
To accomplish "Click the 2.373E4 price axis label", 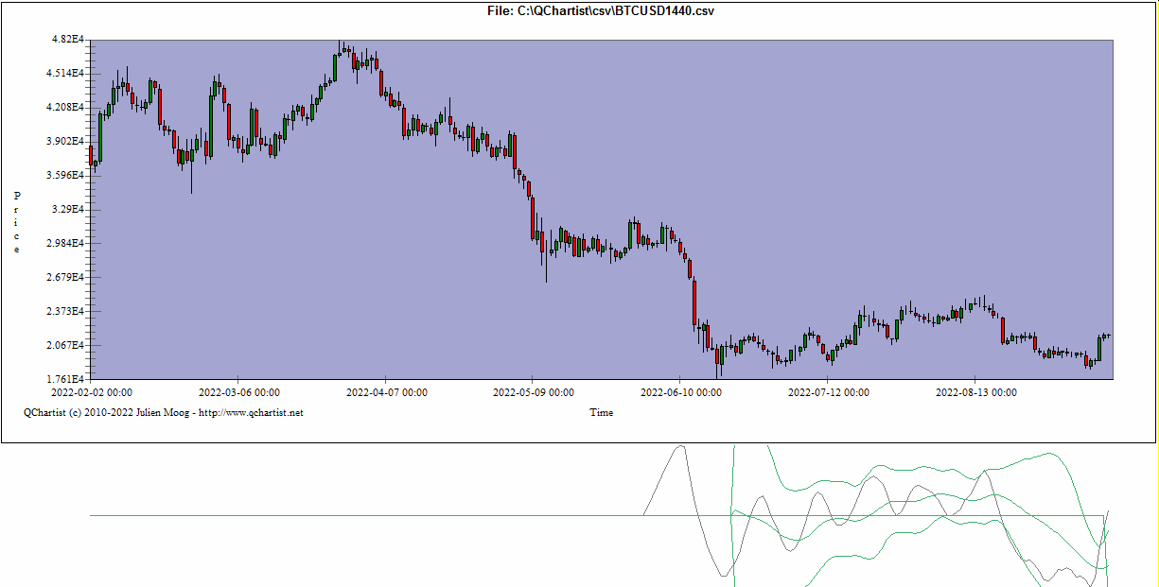I will tap(67, 312).
